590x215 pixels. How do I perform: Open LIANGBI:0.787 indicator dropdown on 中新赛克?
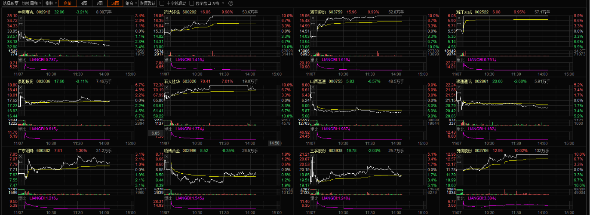44,60
